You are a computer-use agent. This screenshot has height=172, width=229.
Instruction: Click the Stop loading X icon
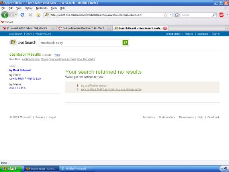[30, 15]
